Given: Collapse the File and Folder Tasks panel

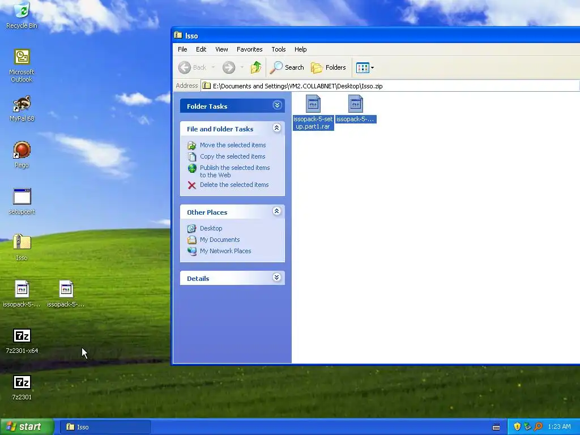Looking at the screenshot, I should point(276,128).
